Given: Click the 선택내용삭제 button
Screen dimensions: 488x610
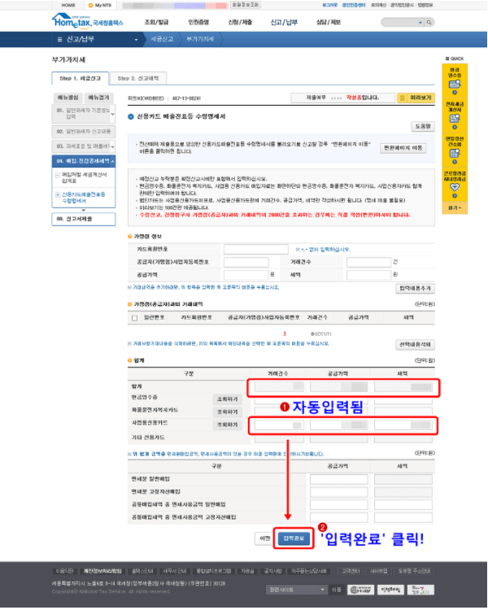Looking at the screenshot, I should click(415, 344).
